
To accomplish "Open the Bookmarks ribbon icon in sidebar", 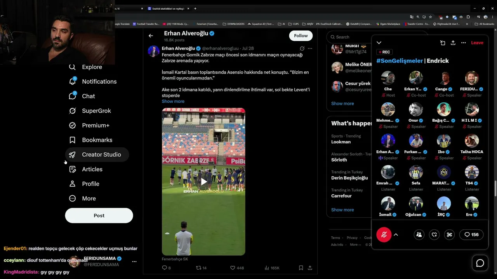I will coord(72,140).
